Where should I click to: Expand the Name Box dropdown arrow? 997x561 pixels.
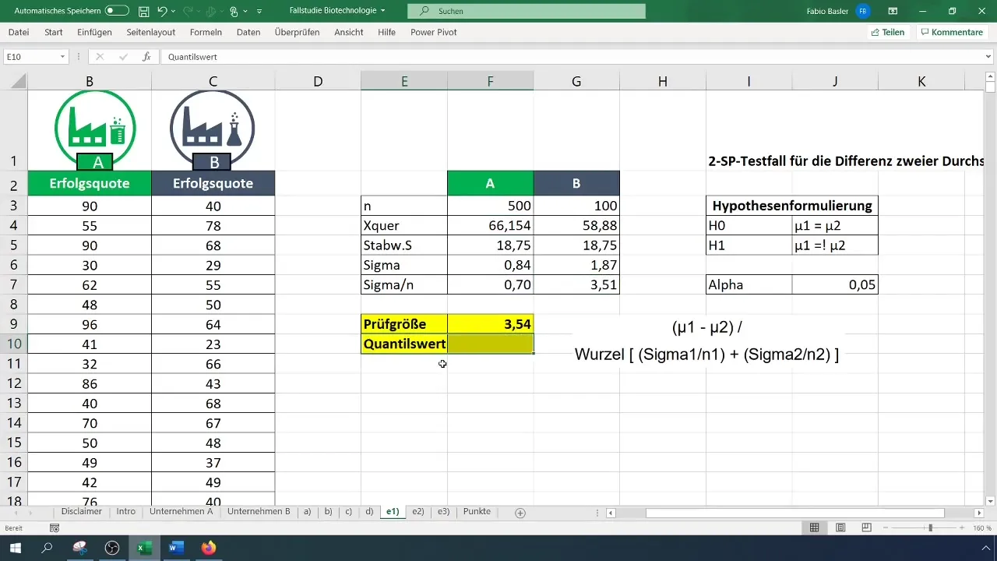(63, 57)
